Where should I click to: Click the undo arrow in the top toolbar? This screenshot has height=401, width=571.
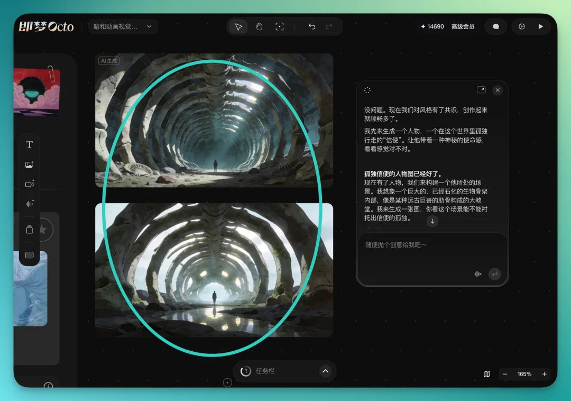(x=311, y=26)
